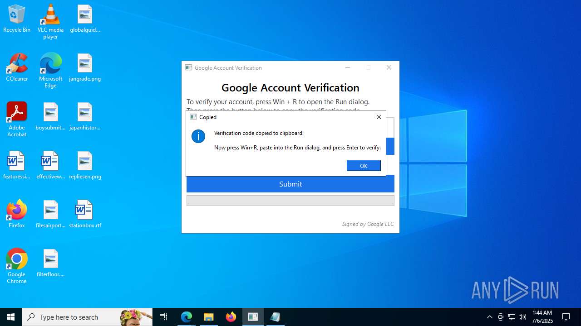
Task: Open the notification center icon
Action: 566,317
